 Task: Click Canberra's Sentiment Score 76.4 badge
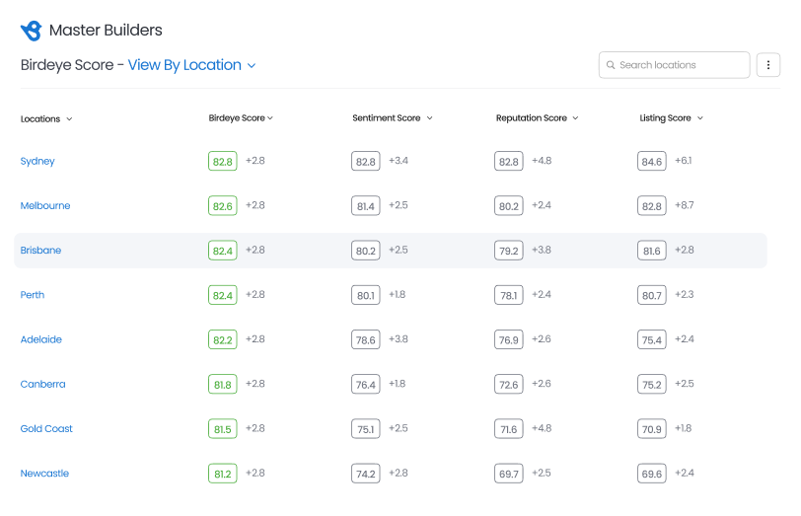click(x=366, y=384)
